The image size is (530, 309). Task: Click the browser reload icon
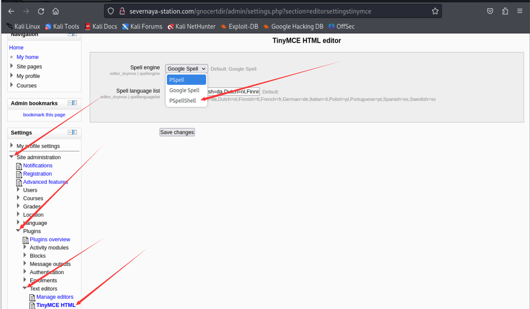coord(41,11)
